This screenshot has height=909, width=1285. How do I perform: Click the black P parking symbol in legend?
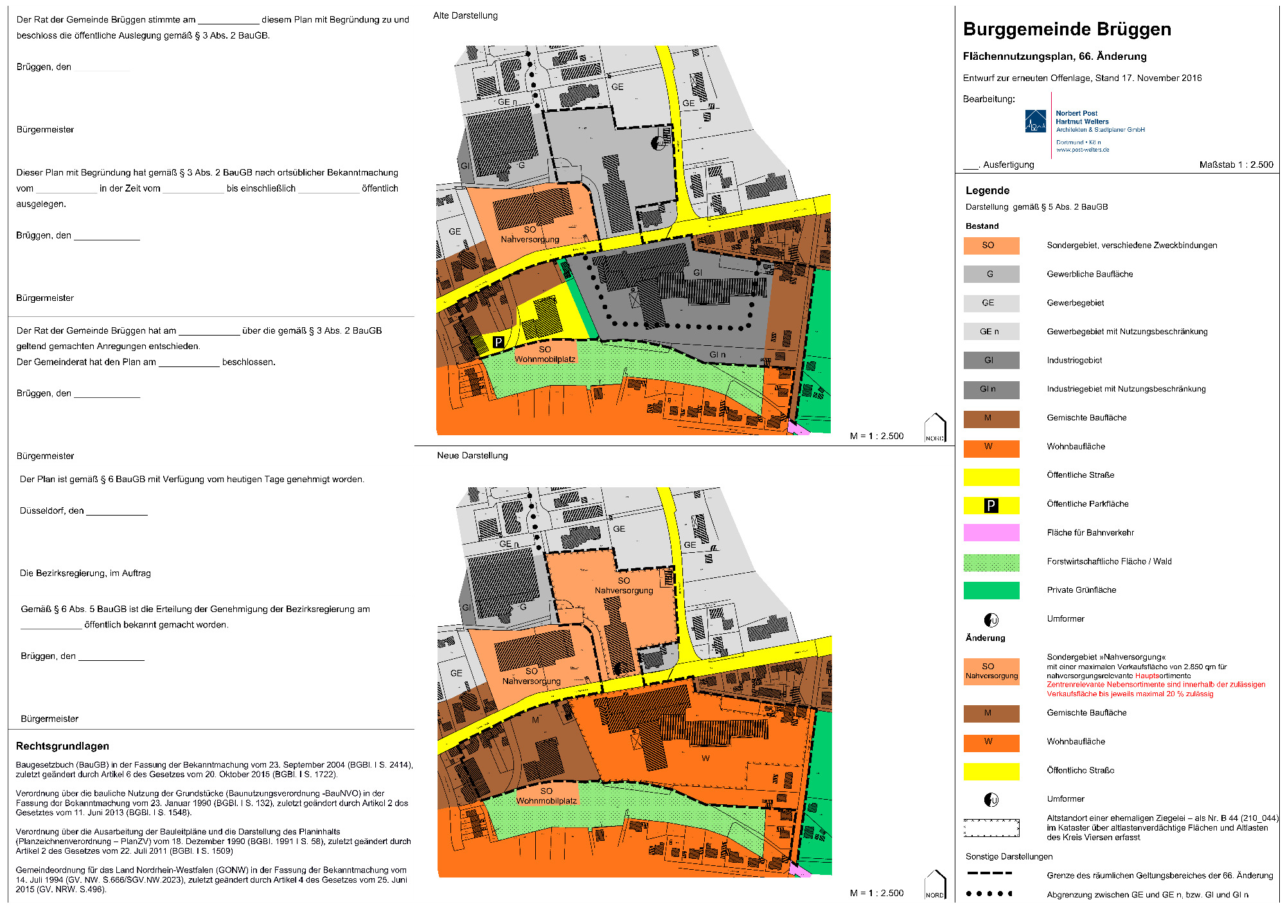pyautogui.click(x=991, y=505)
